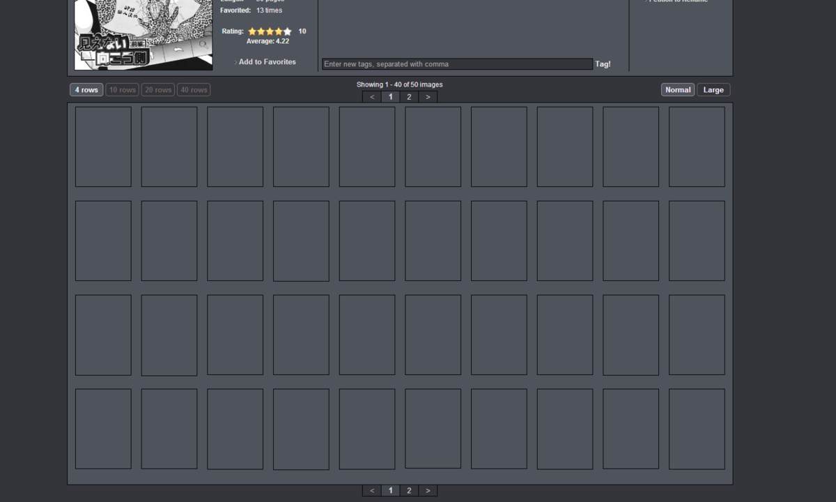836x502 pixels.
Task: Go to next page using top arrow
Action: click(x=428, y=97)
